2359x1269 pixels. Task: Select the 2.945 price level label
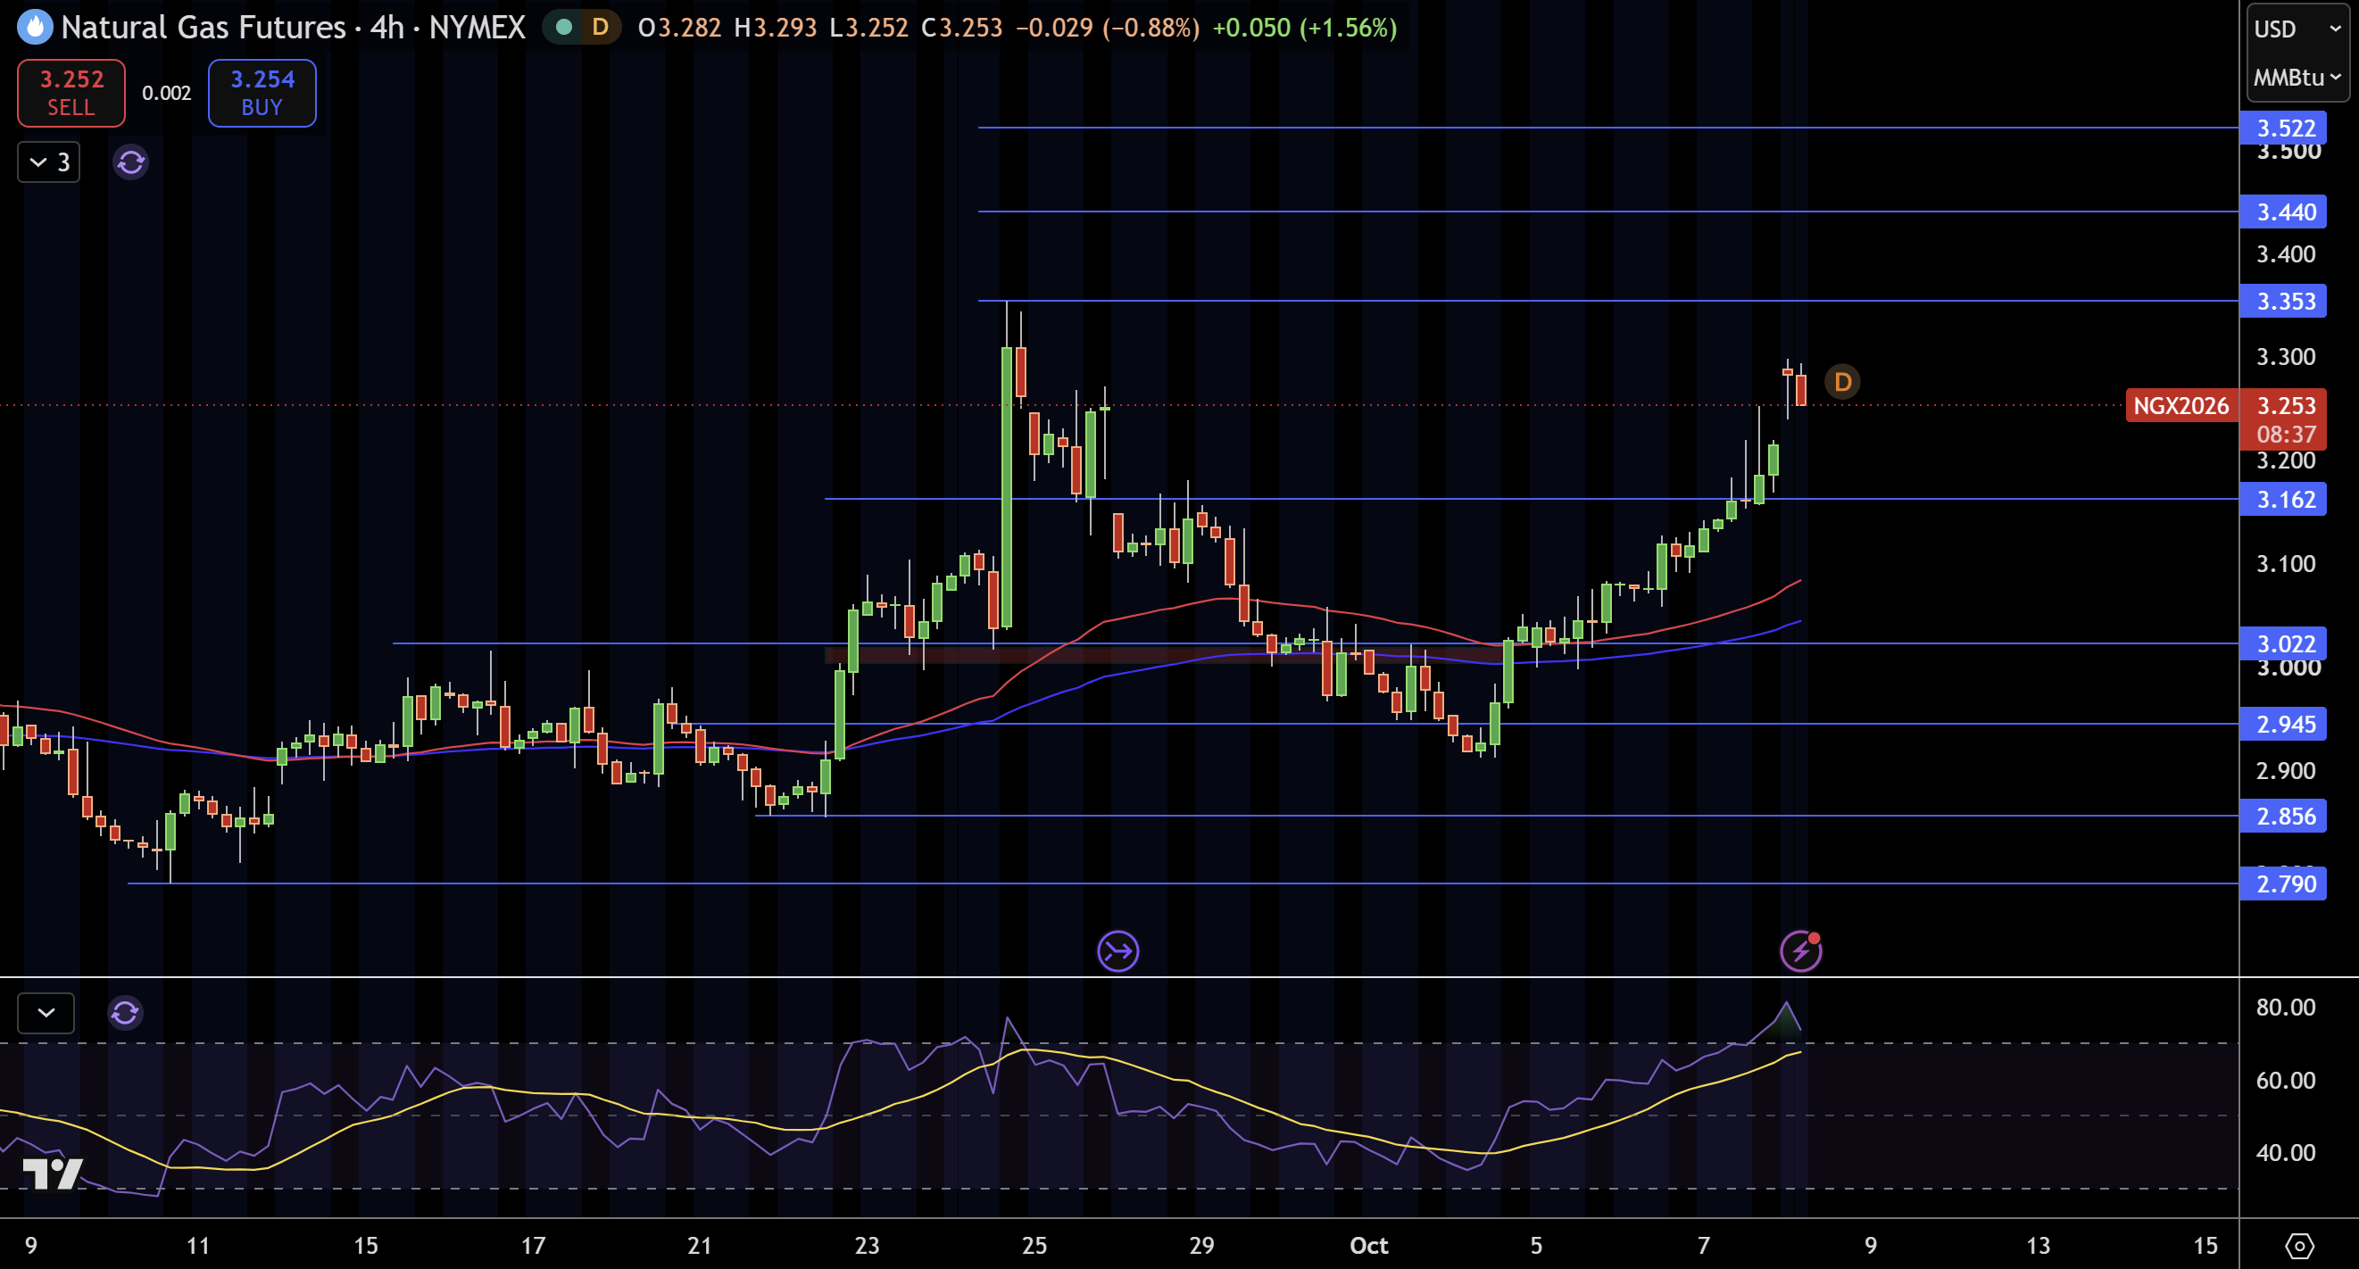(x=2283, y=725)
